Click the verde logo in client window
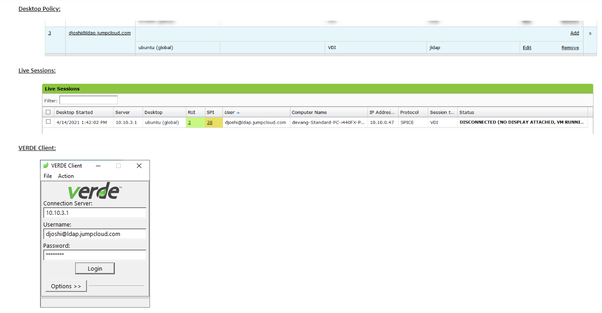Viewport: 602px width, 313px height. pyautogui.click(x=95, y=191)
